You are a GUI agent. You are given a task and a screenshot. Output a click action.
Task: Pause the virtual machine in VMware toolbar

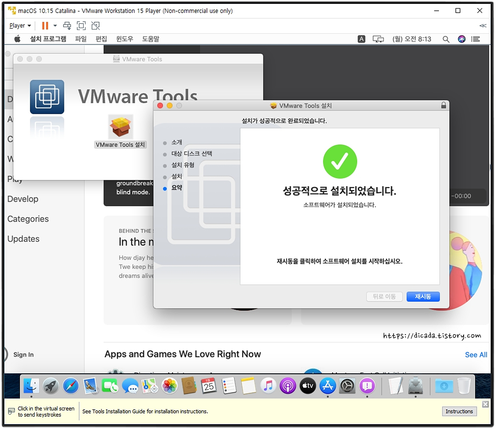pos(45,26)
